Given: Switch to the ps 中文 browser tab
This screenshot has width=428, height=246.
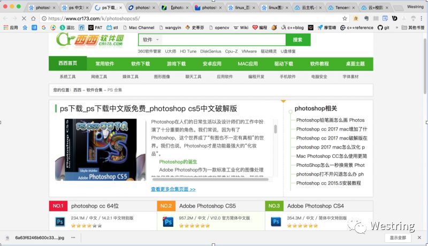Looking at the screenshot, I should [75, 7].
